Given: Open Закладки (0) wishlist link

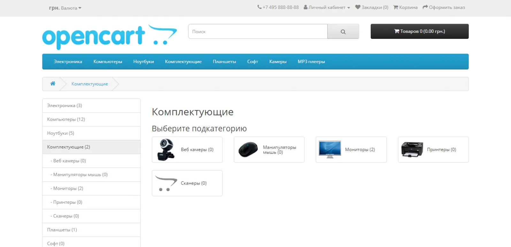Looking at the screenshot, I should click(x=372, y=7).
